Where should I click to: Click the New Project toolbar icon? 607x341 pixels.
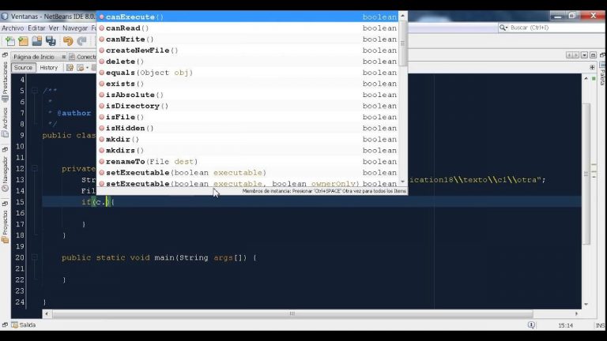click(23, 41)
